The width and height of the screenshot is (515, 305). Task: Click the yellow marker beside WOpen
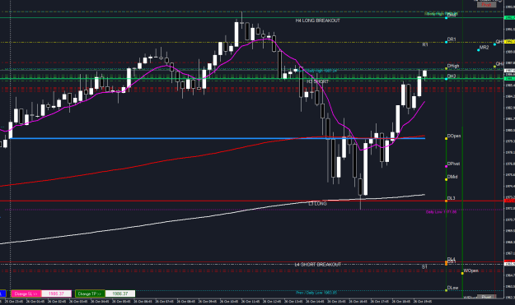tap(462, 273)
